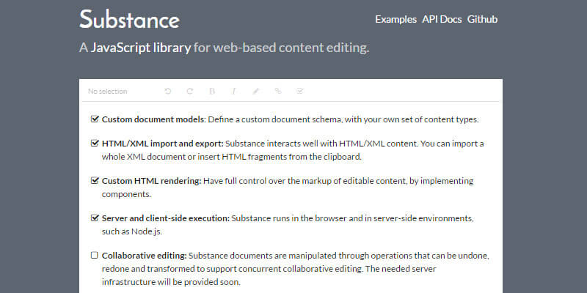Image resolution: width=587 pixels, height=293 pixels.
Task: Click the todo checkbox toolbar icon
Action: (x=299, y=92)
